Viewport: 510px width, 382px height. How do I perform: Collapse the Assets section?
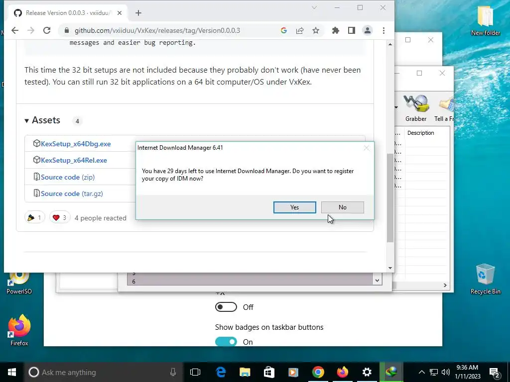43,120
